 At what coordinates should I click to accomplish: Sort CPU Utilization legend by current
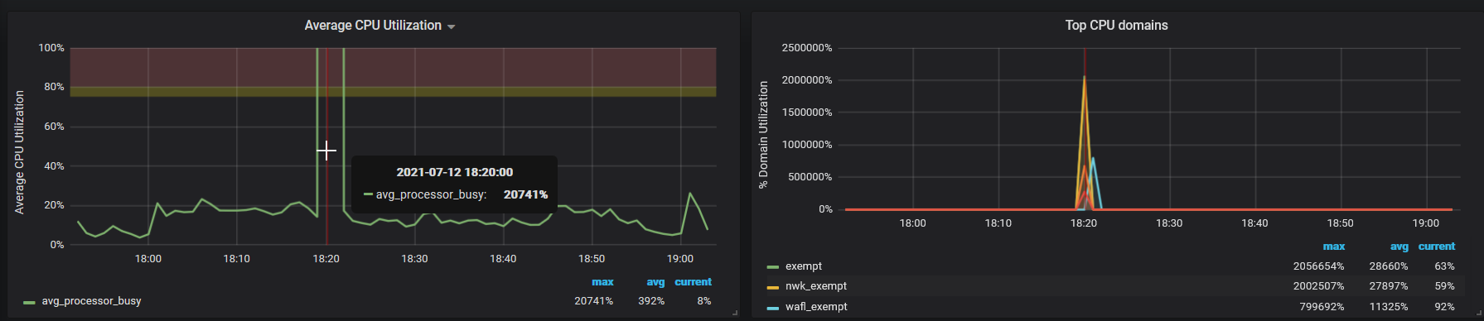[693, 282]
